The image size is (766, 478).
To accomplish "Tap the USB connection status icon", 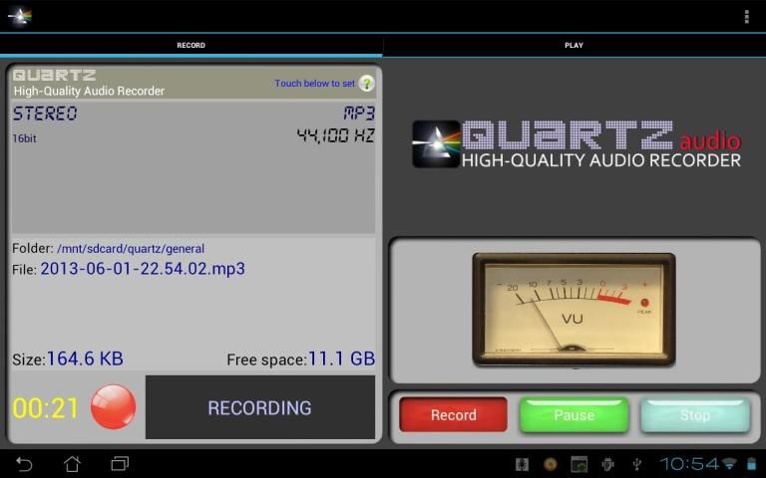I will pyautogui.click(x=635, y=464).
